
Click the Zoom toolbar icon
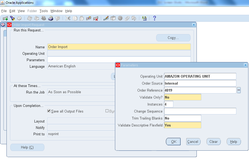[113, 18]
